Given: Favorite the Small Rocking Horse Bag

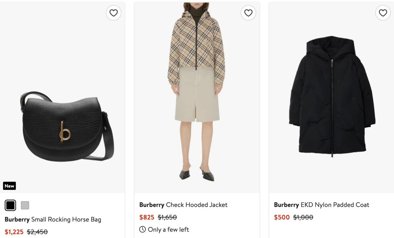Looking at the screenshot, I should 114,13.
